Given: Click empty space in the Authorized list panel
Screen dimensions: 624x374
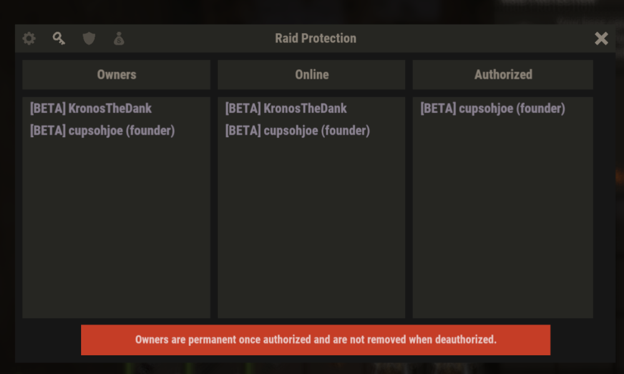Looking at the screenshot, I should [x=503, y=237].
